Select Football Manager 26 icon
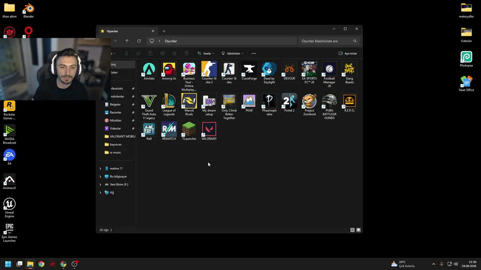 pos(329,75)
